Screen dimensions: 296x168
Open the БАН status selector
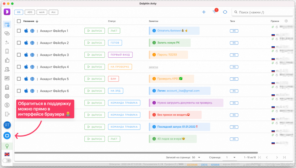coord(114,79)
